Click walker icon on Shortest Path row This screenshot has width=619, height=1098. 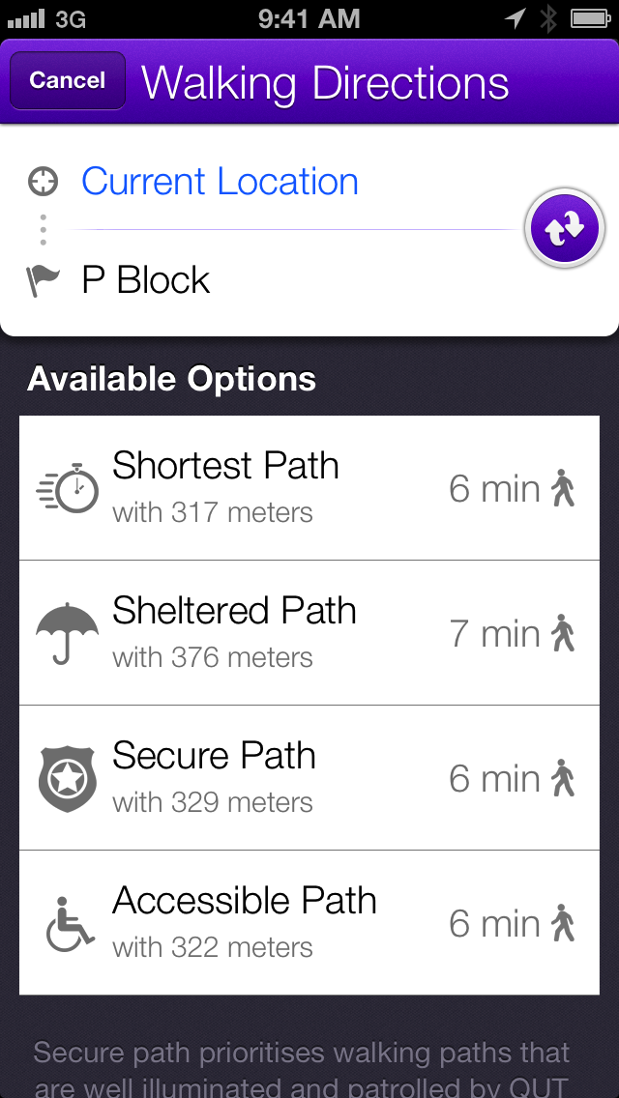pyautogui.click(x=563, y=488)
